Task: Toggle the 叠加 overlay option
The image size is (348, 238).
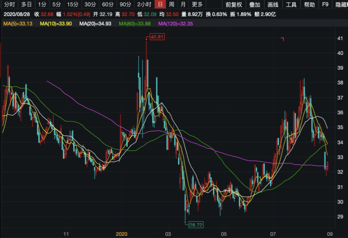Action: click(x=255, y=5)
